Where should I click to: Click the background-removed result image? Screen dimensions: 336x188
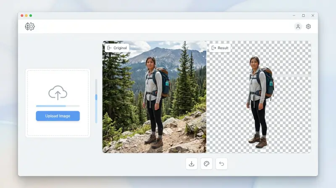[x=259, y=97]
